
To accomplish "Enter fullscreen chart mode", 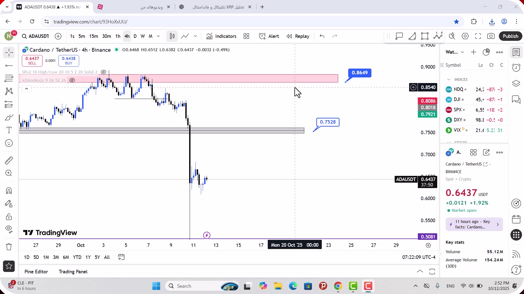I will tap(478, 36).
